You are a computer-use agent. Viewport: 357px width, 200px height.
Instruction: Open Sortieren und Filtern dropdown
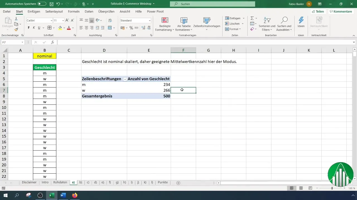tap(267, 24)
